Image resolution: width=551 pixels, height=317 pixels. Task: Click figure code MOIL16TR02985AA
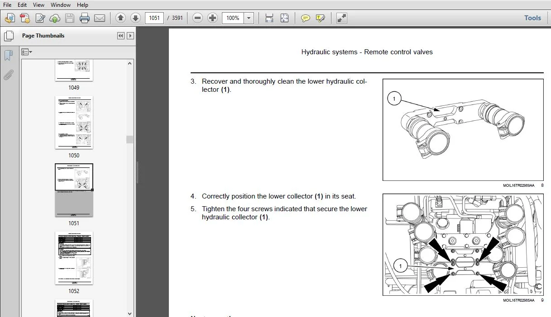(x=519, y=300)
